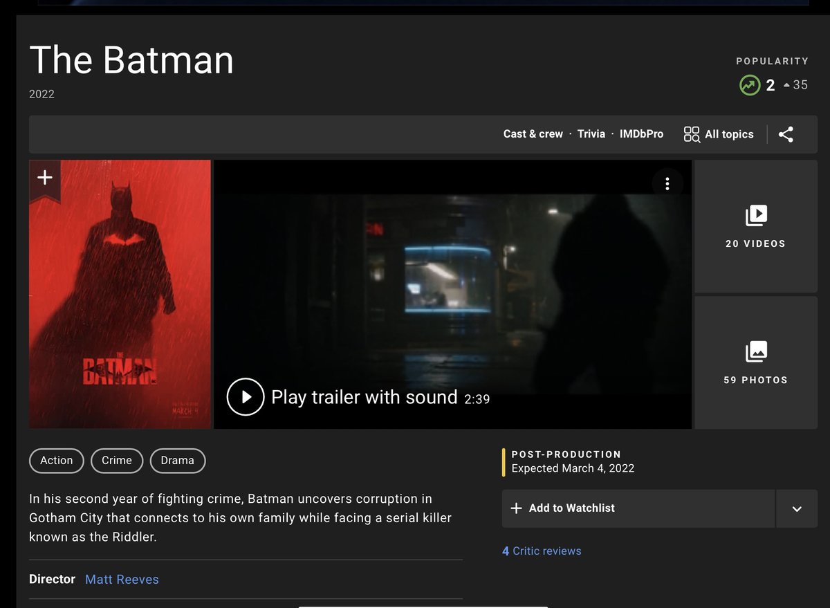Open trailer options three-dot menu

pos(667,183)
